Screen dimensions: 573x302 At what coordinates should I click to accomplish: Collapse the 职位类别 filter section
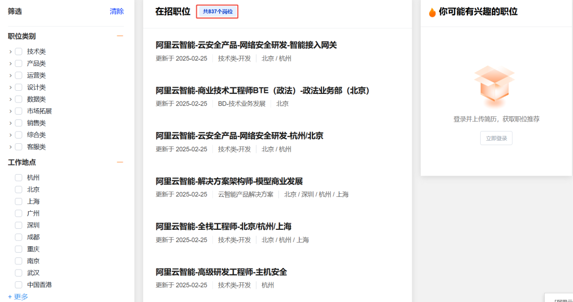120,36
